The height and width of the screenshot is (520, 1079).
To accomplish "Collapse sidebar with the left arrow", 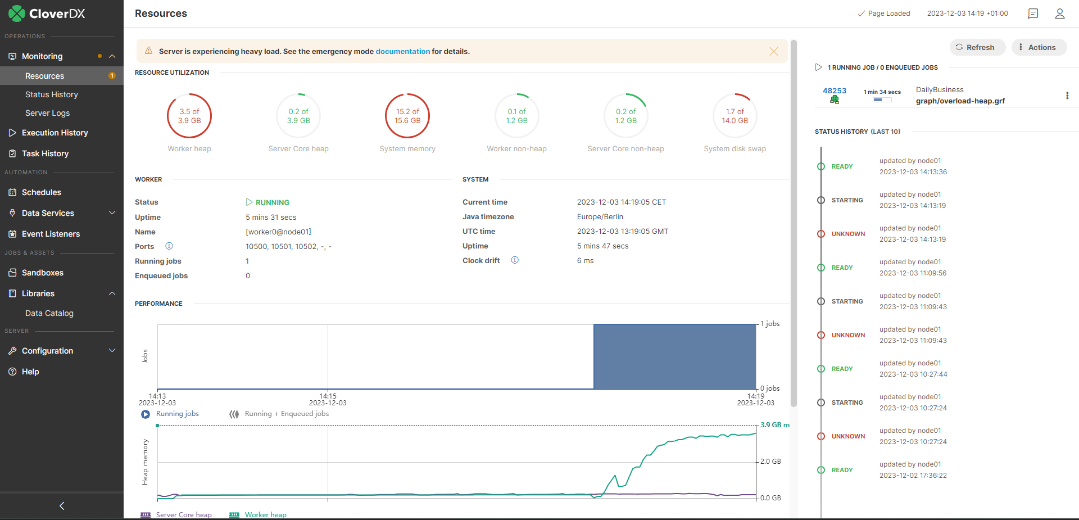I will pyautogui.click(x=62, y=506).
